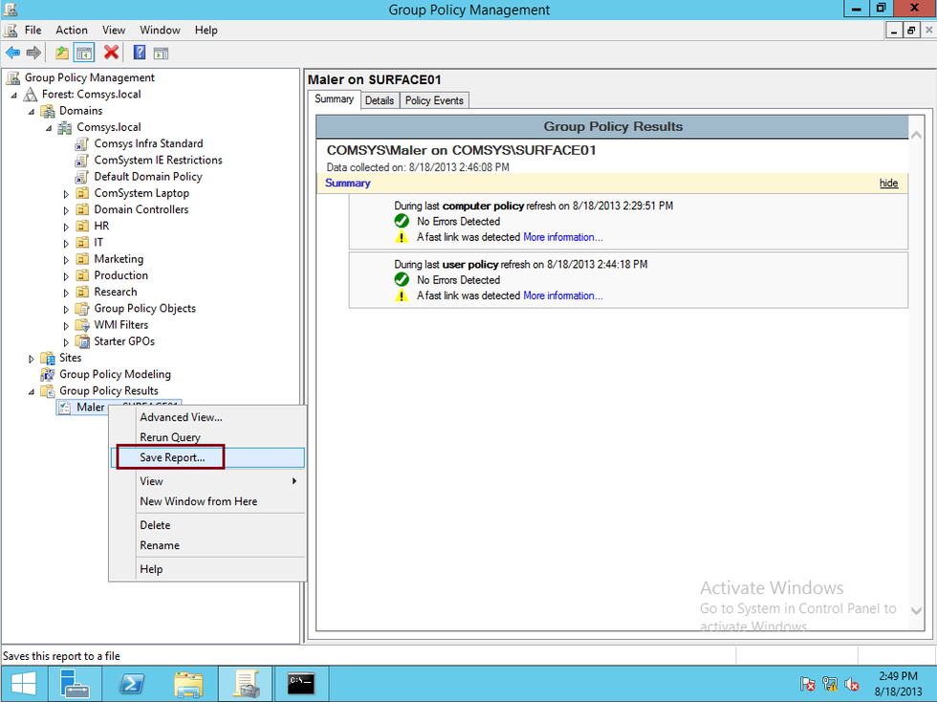This screenshot has width=937, height=702.
Task: Expand the ComSystem Laptop OU
Action: (66, 194)
